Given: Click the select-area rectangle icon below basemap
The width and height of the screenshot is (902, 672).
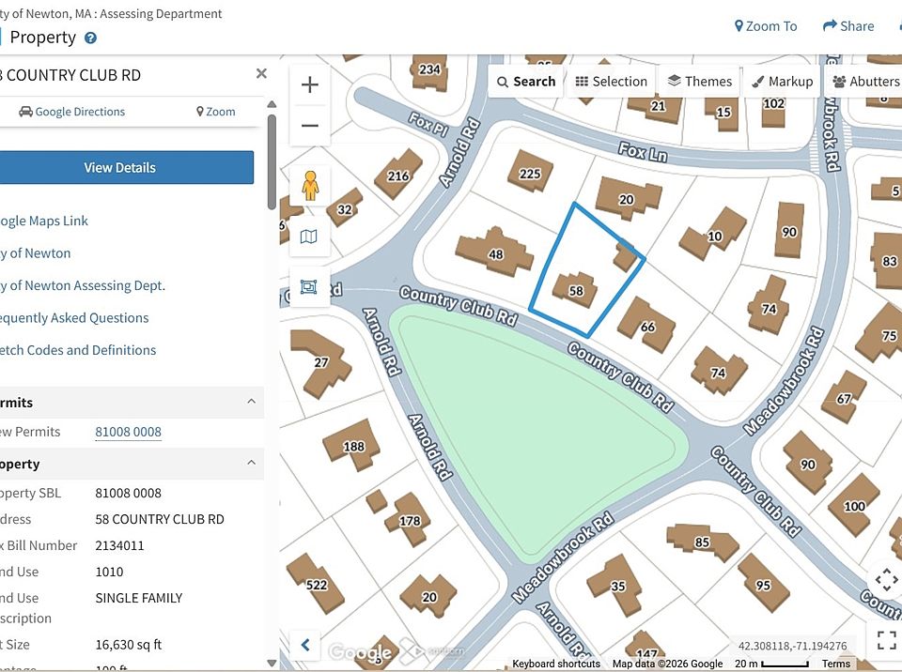Looking at the screenshot, I should tap(309, 287).
